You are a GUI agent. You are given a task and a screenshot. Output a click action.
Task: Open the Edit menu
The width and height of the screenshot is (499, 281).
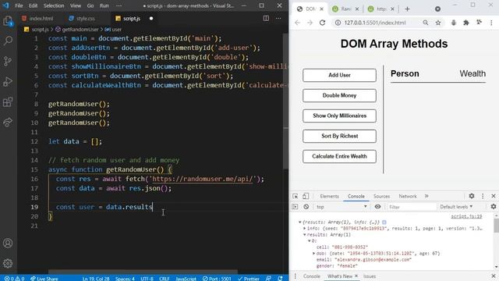[x=33, y=5]
